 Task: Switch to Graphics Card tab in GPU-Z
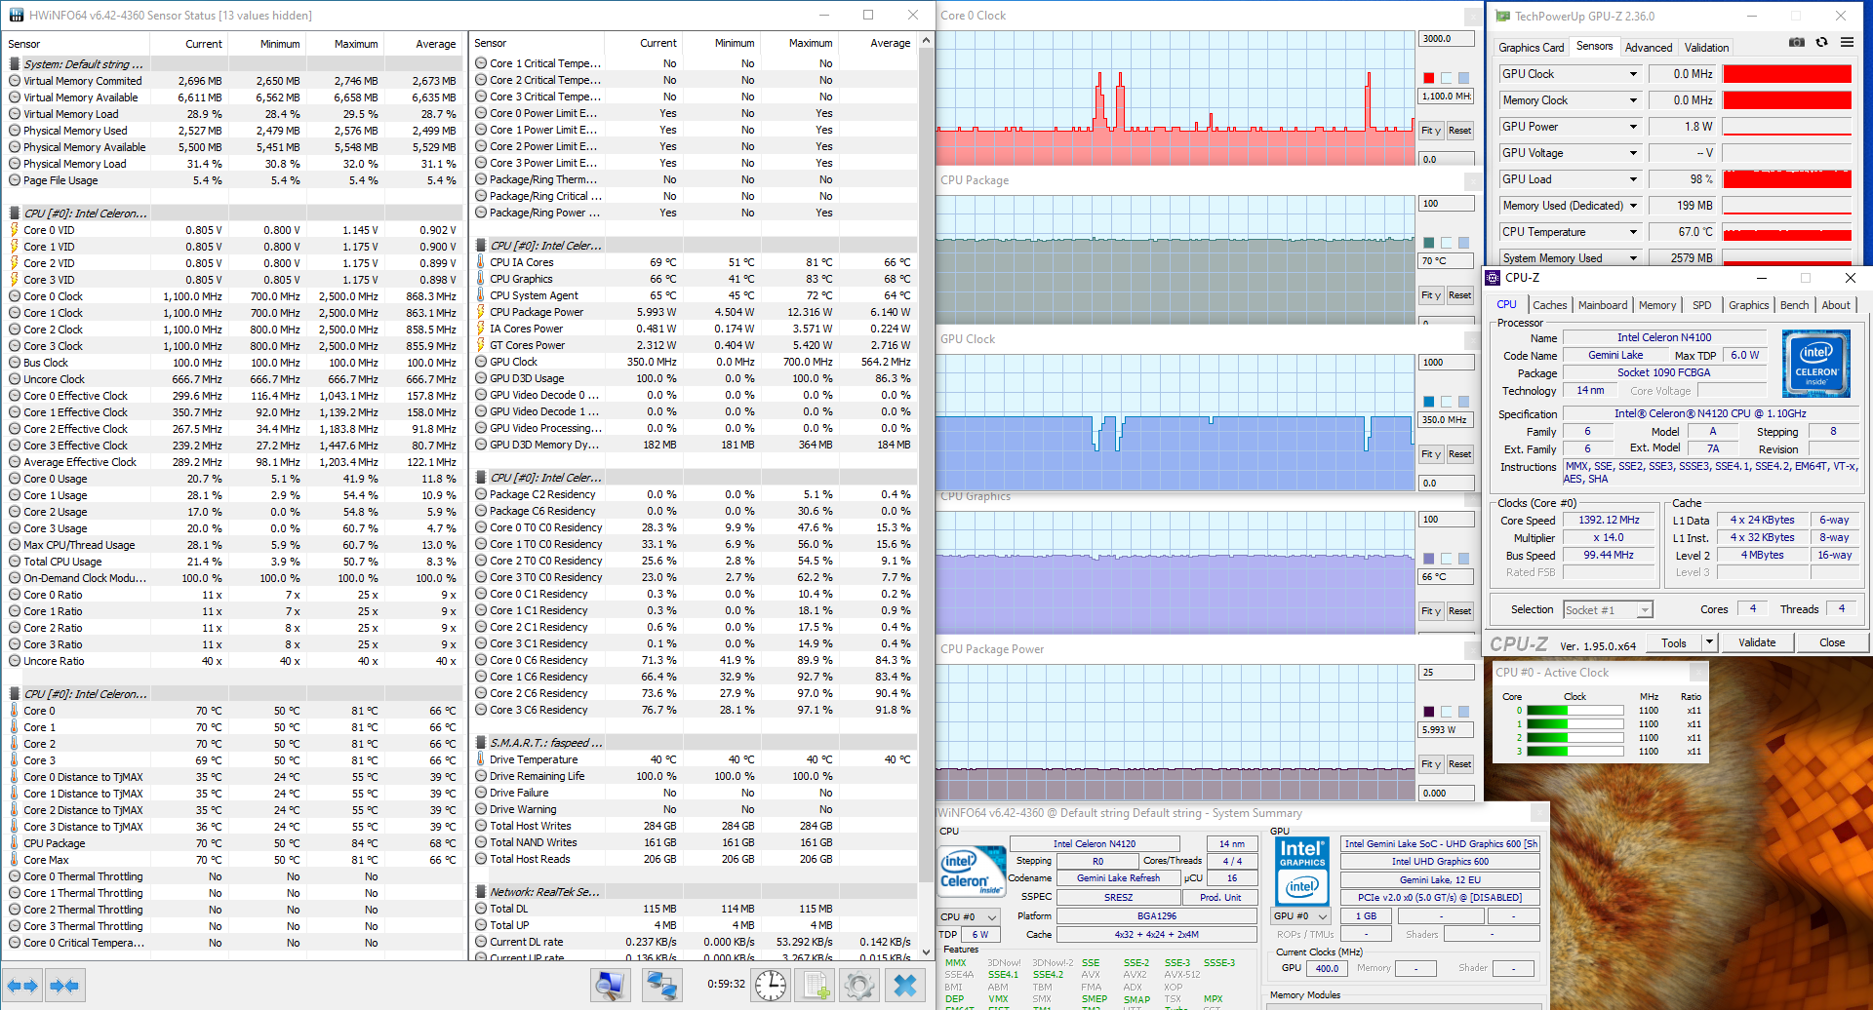[1531, 48]
